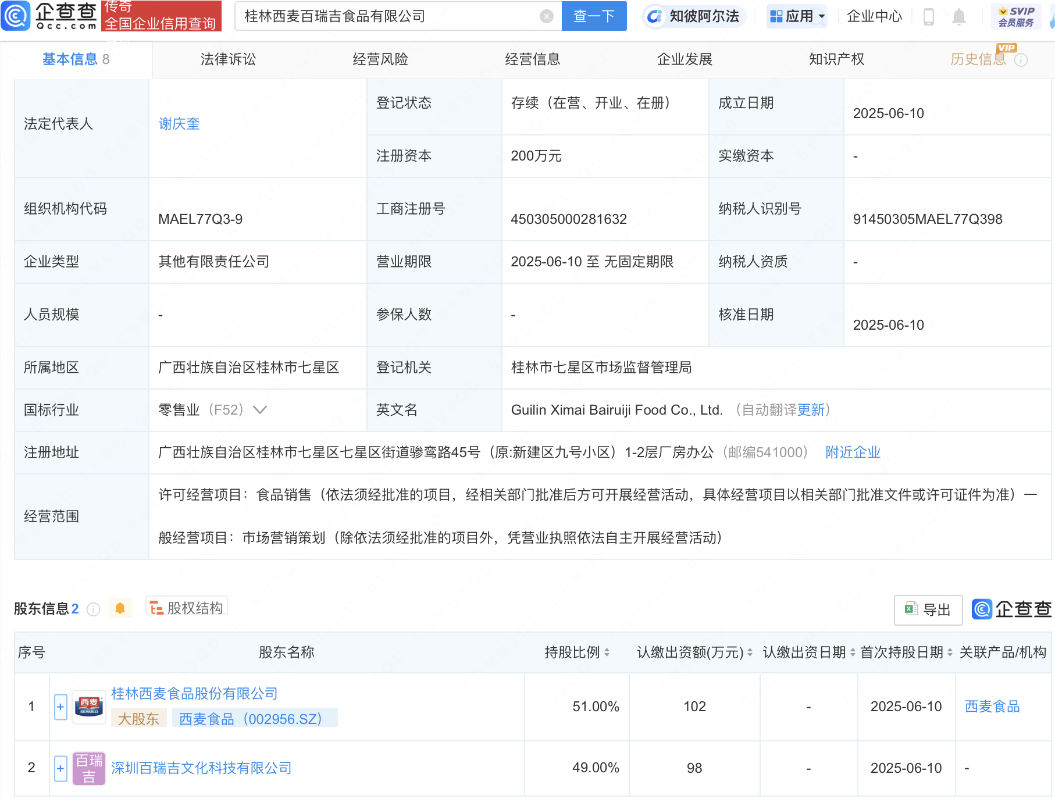1055x799 pixels.
Task: Click the info icon next to 历史信息
Action: [1021, 60]
